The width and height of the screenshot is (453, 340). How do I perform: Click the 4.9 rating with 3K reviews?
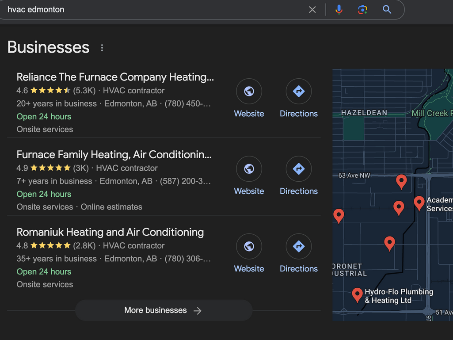click(x=52, y=168)
